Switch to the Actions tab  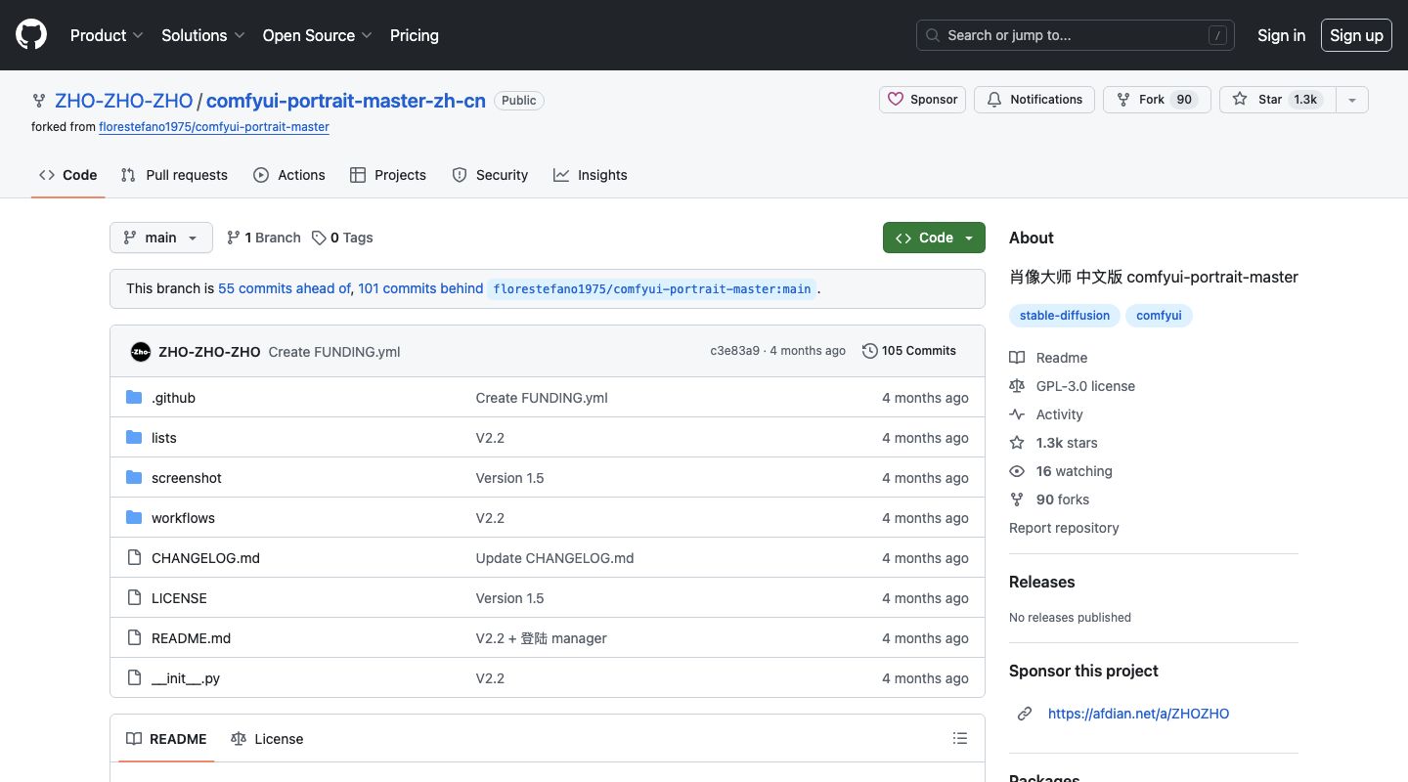pos(289,175)
